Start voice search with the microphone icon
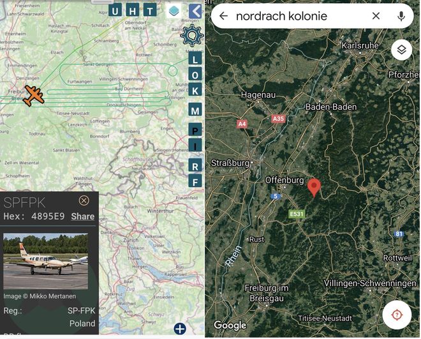 click(x=401, y=16)
